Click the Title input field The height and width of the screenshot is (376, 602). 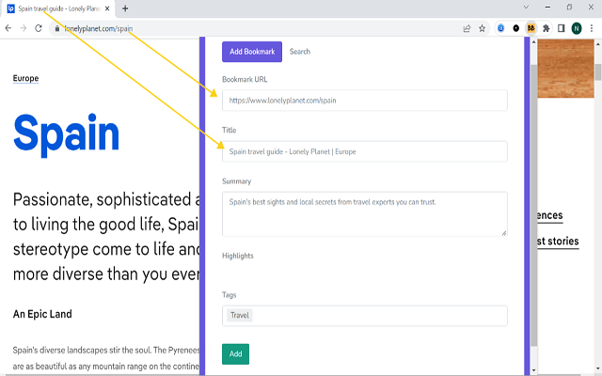364,151
